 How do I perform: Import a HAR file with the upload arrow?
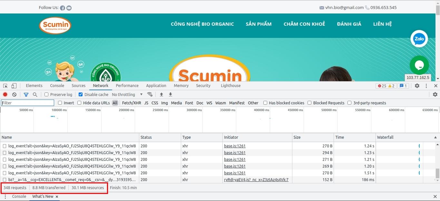tap(161, 94)
